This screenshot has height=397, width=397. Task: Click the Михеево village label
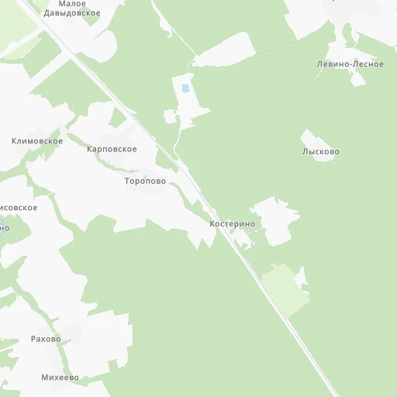coord(60,378)
